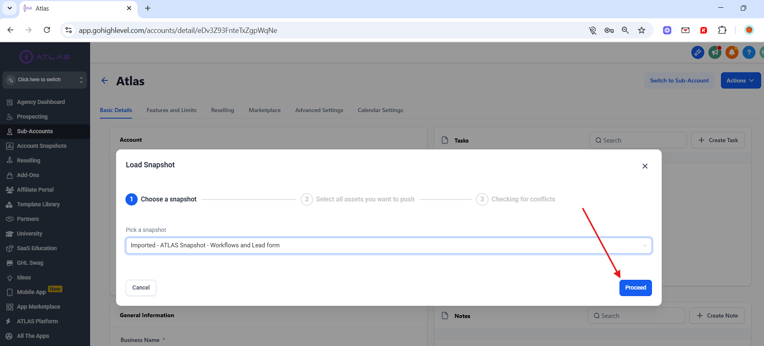
Task: Close the Atlas browser tab
Action: pos(129,8)
